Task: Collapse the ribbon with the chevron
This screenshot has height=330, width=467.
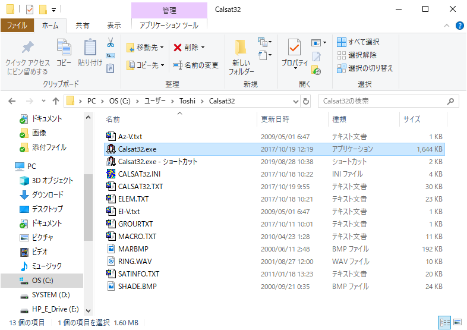Action: click(x=446, y=26)
